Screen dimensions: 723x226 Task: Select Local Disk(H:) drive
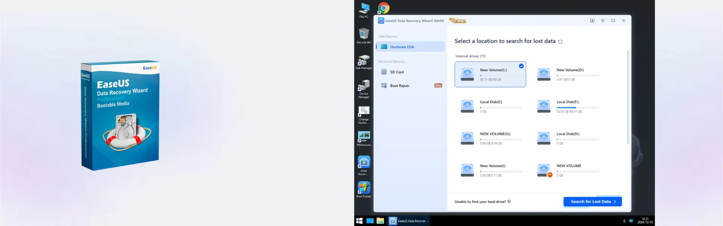click(567, 138)
